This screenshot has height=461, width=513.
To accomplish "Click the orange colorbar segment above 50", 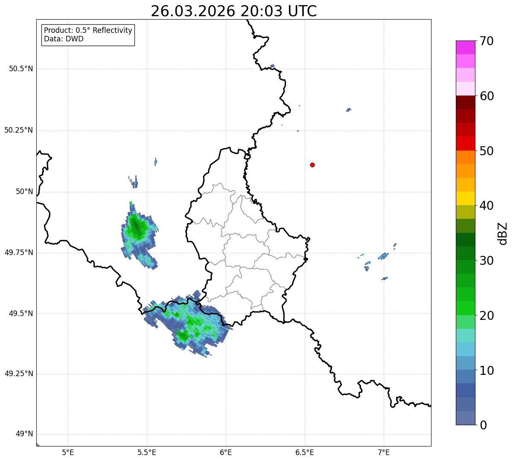I will (465, 157).
